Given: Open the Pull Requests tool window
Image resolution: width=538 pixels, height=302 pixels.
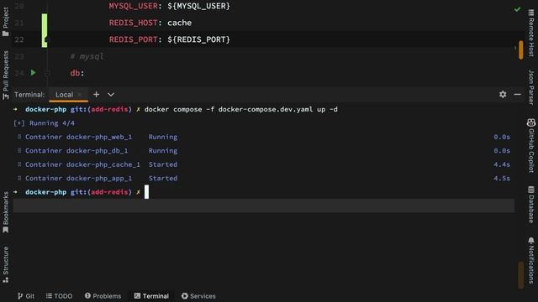Looking at the screenshot, I should pos(6,75).
